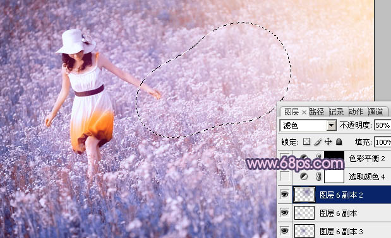Hide the 图层 6 副本 2 layer

point(284,195)
